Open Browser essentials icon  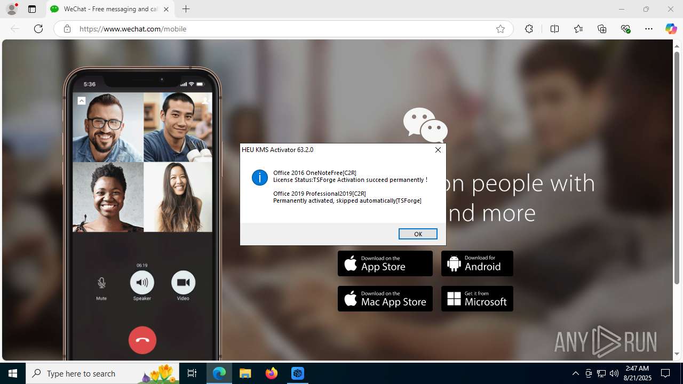(x=626, y=29)
